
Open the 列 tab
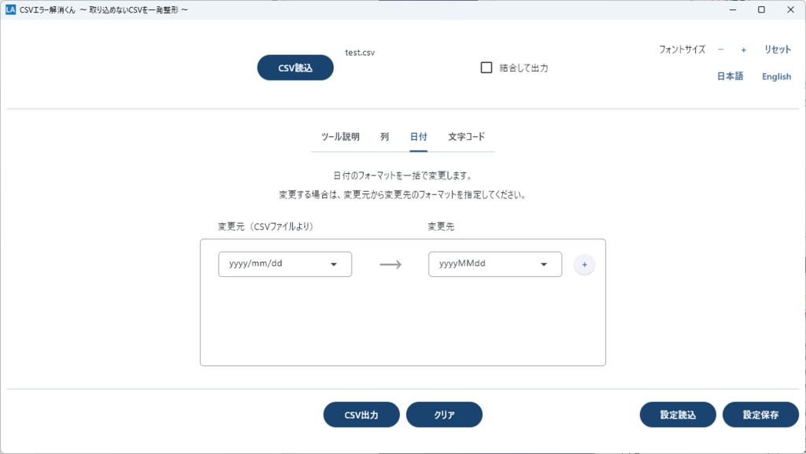384,137
